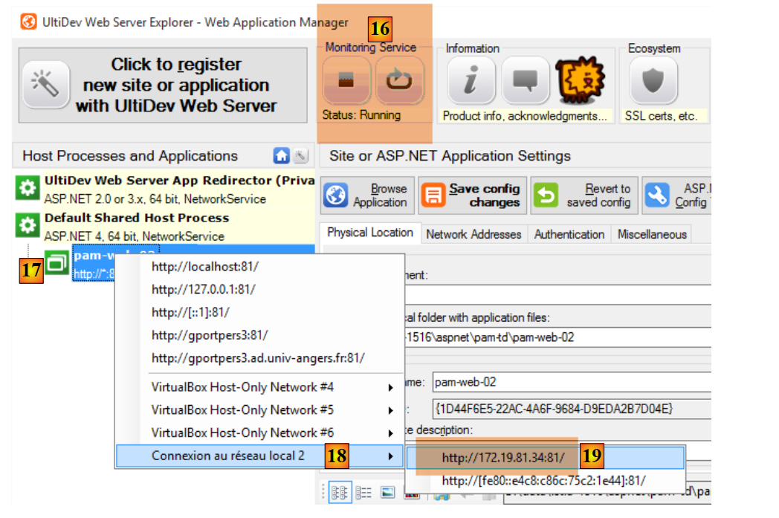779x518 pixels.
Task: Open the feedback speech bubble icon
Action: tap(525, 81)
